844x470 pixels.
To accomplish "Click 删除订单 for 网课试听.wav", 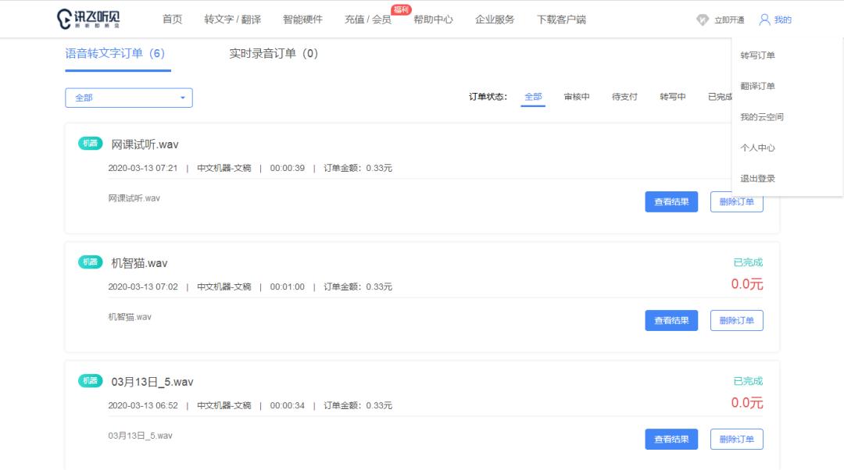I will (x=736, y=201).
